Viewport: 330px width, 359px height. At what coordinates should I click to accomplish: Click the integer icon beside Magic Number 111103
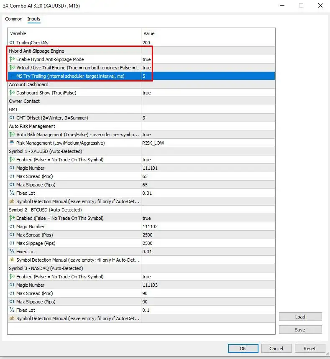pos(12,285)
